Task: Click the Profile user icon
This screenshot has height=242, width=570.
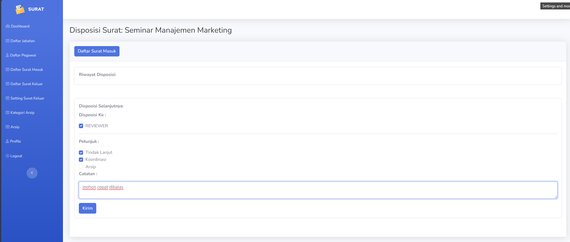Action: (7, 141)
